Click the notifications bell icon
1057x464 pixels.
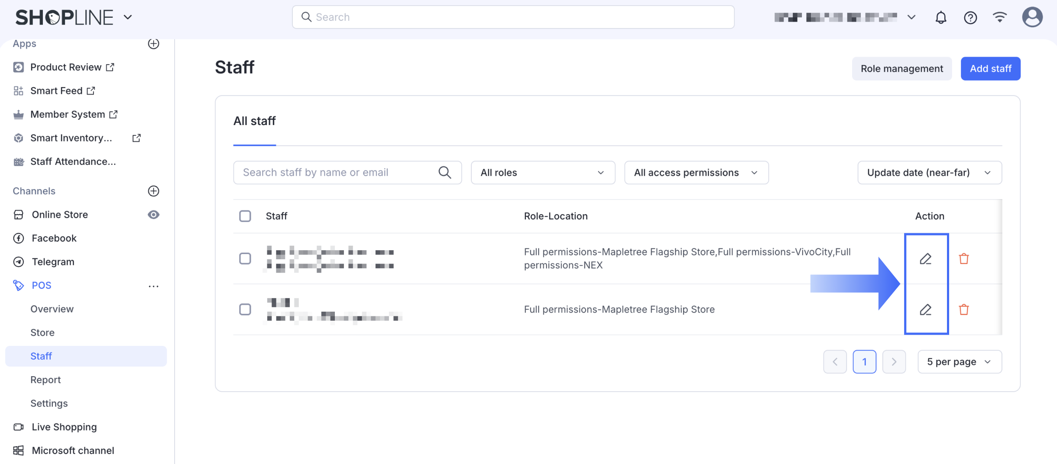pos(940,18)
